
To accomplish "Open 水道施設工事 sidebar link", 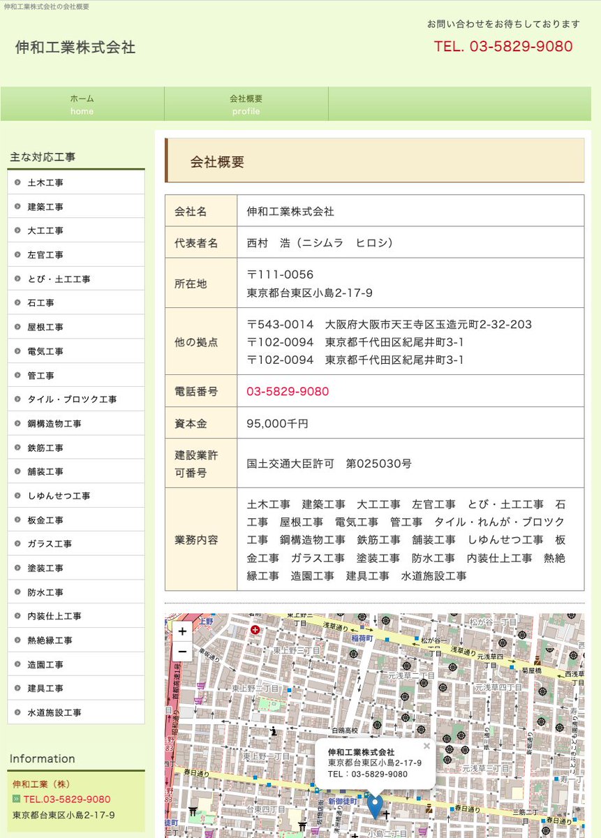I will point(76,712).
